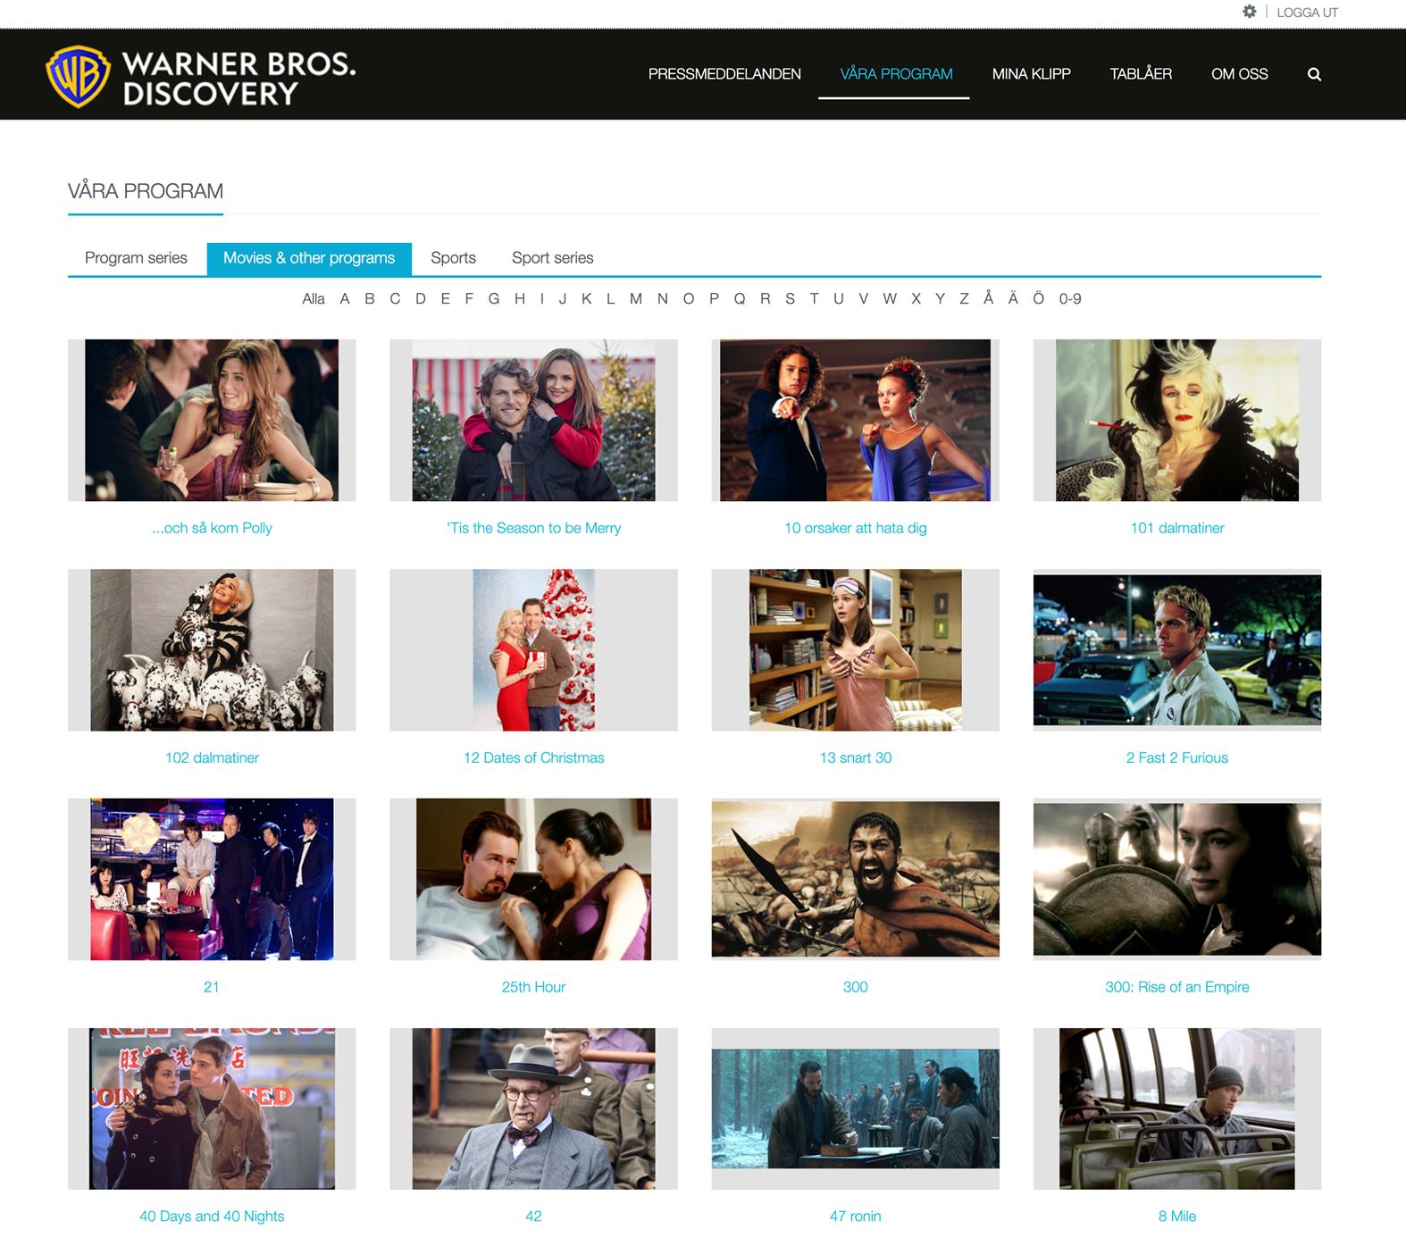The image size is (1406, 1238).
Task: Open the search magnifier icon
Action: coord(1314,74)
